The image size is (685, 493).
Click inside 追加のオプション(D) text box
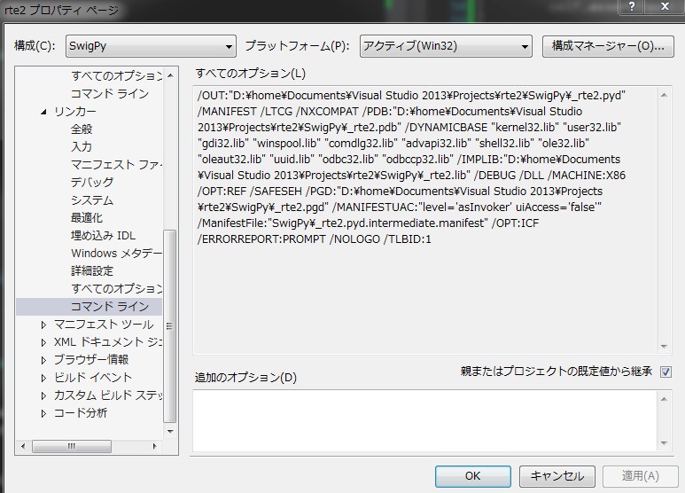(x=424, y=421)
